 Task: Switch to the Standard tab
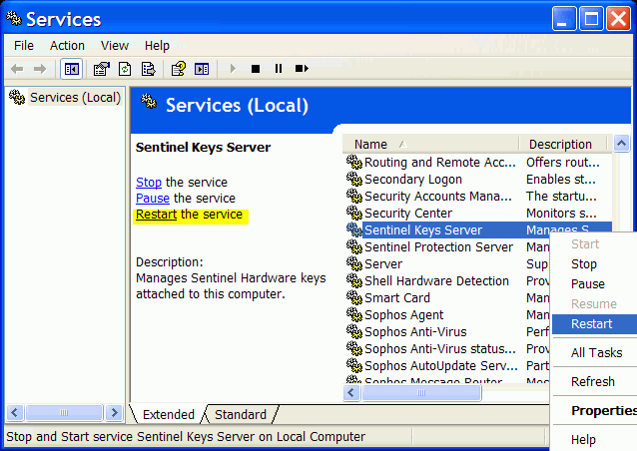[x=241, y=414]
